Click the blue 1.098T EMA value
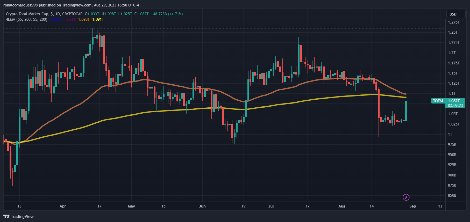Image resolution: width=470 pixels, height=222 pixels. click(55, 19)
